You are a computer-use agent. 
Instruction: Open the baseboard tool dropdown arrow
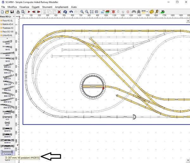147,12
